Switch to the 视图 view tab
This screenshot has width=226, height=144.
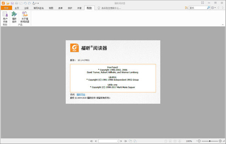pos(51,8)
